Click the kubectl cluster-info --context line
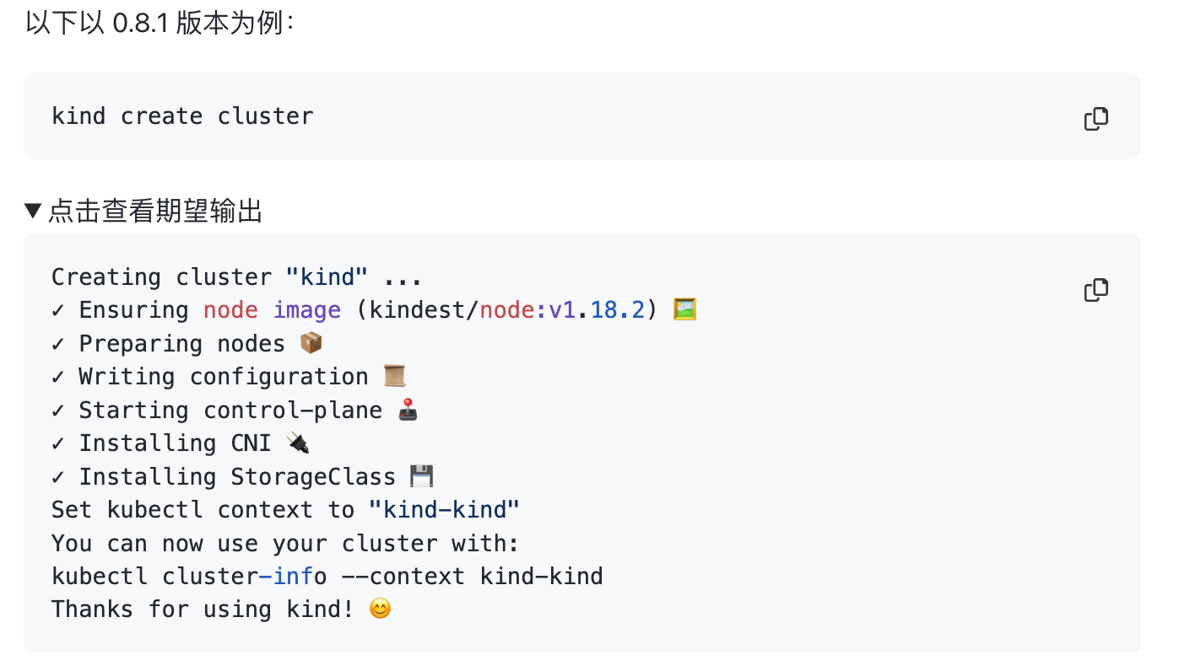 click(x=327, y=577)
